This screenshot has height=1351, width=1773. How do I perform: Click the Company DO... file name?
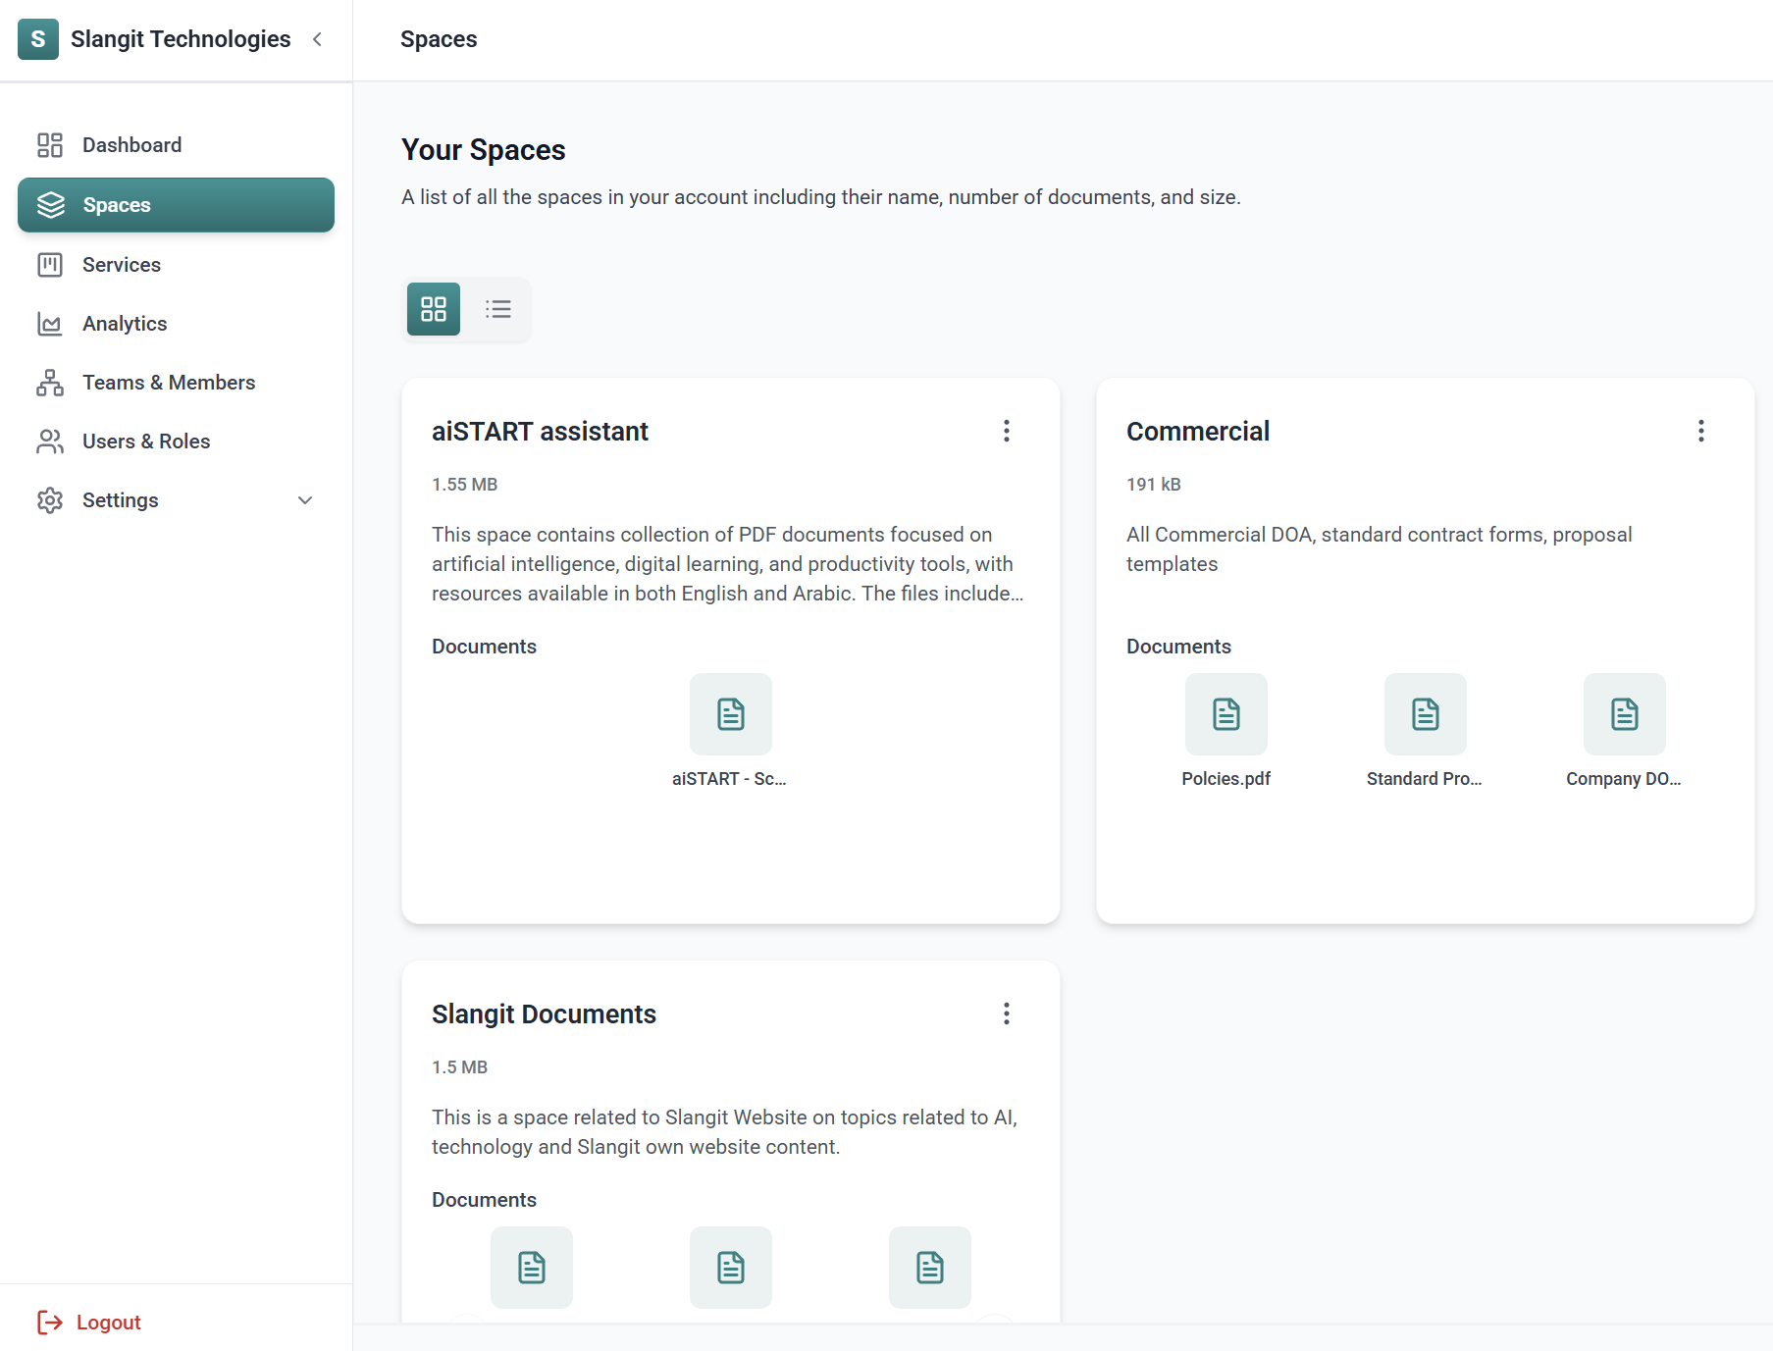[1624, 779]
